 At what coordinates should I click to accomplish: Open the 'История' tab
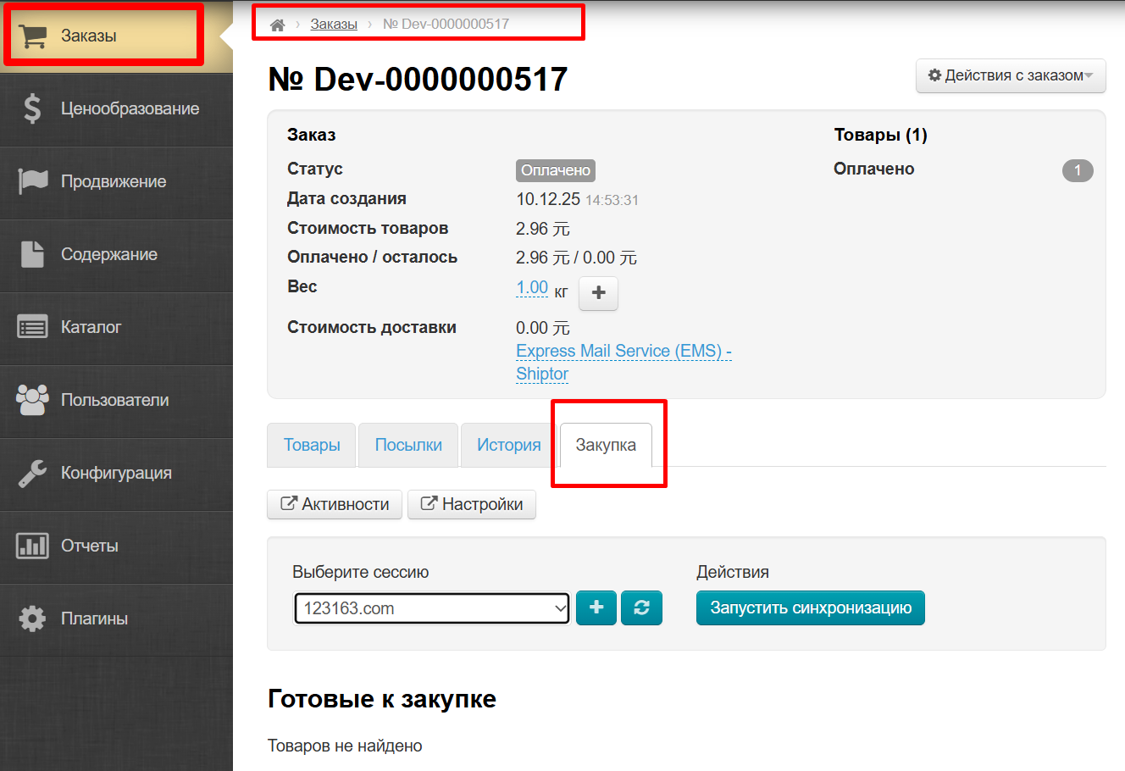(508, 445)
